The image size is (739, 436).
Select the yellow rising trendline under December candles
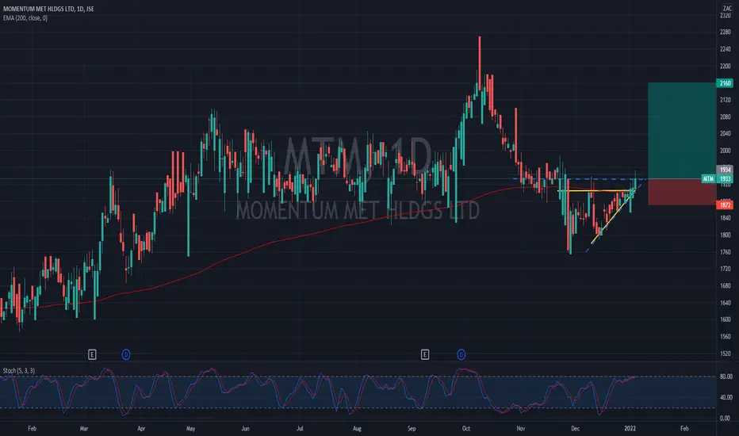pyautogui.click(x=613, y=216)
